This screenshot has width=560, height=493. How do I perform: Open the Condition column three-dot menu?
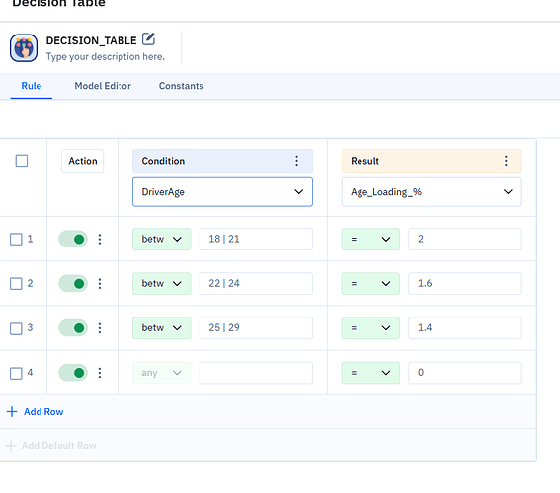(x=296, y=161)
